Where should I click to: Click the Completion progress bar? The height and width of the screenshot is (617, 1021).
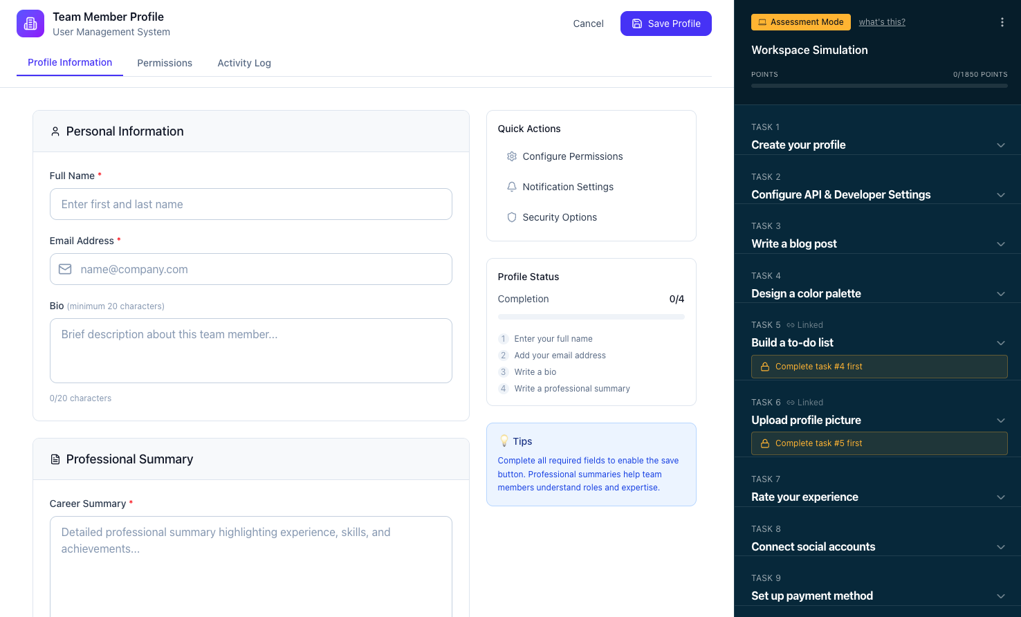(x=591, y=316)
